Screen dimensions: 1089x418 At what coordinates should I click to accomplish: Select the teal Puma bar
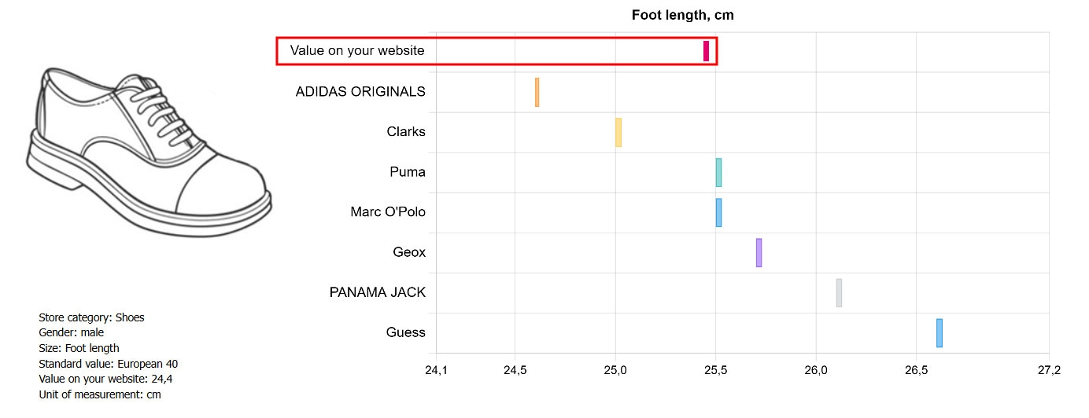point(718,172)
